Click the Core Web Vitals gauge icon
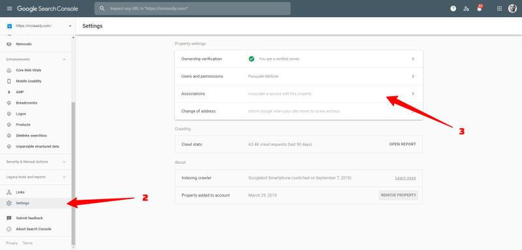 (9, 70)
